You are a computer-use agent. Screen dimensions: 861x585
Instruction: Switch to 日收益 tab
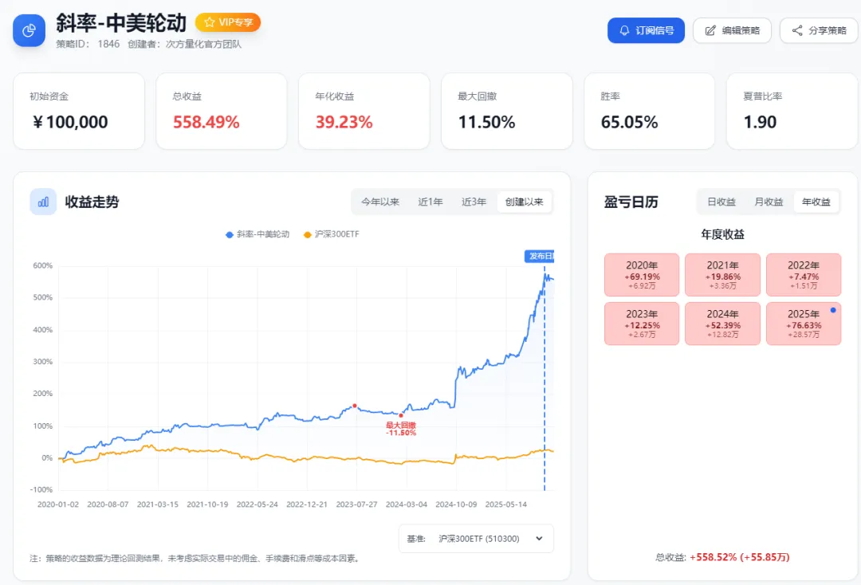721,202
